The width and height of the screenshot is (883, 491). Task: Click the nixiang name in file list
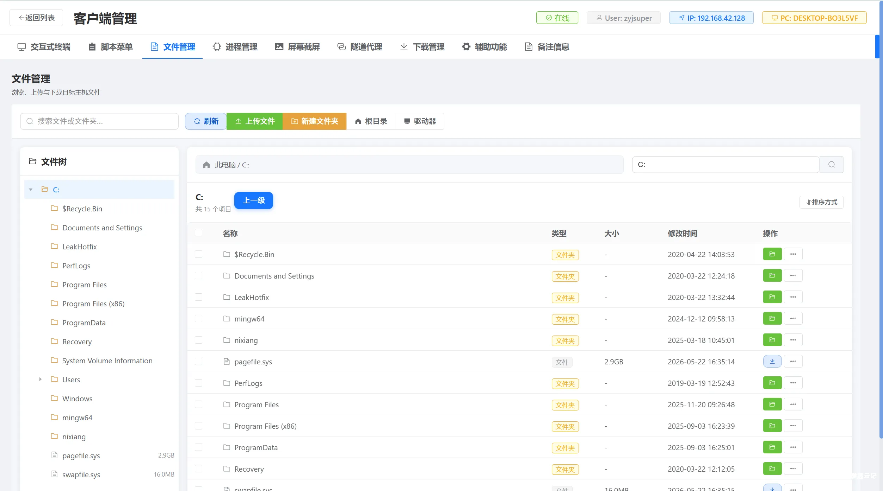pos(246,340)
